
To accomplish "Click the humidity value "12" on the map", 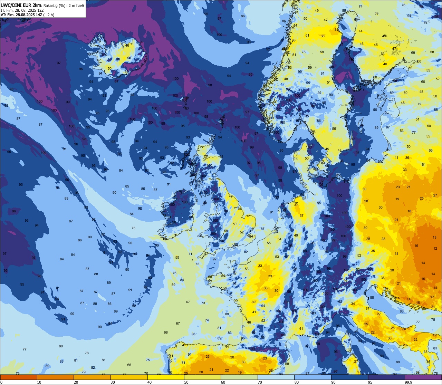I will pos(435,249).
